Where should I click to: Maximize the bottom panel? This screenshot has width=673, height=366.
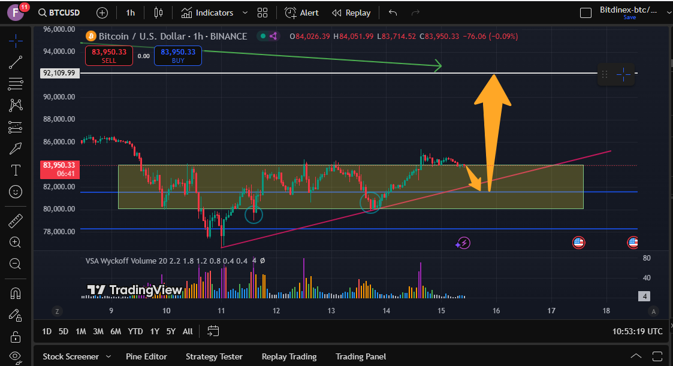pyautogui.click(x=657, y=356)
